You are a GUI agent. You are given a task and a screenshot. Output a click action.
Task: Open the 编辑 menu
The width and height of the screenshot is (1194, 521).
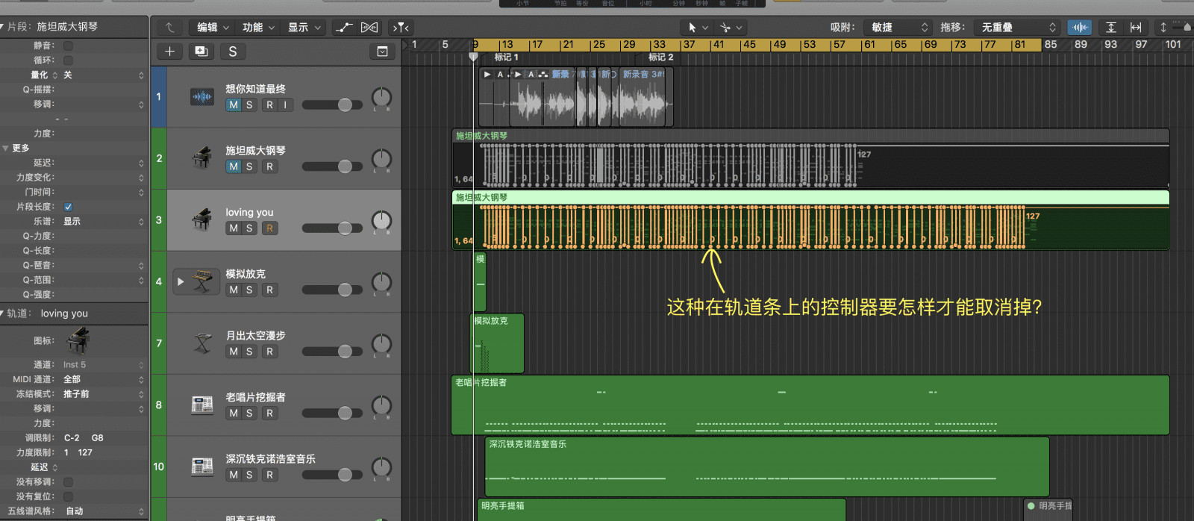213,28
